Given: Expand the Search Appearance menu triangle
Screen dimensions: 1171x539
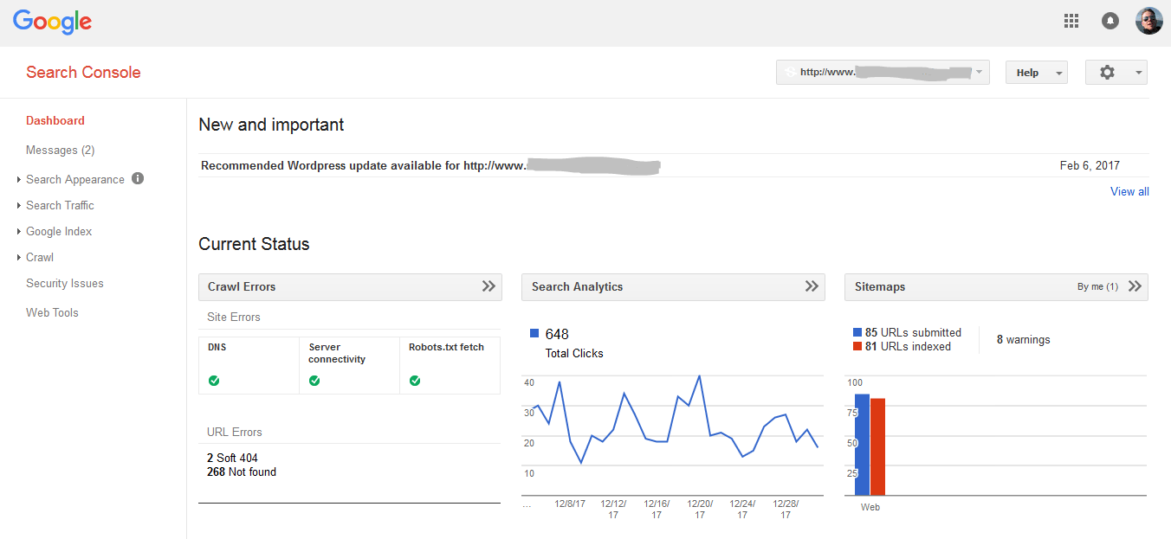Looking at the screenshot, I should [19, 180].
